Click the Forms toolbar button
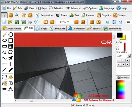Image resolution: width=132 pixels, height=107 pixels. 62,15
